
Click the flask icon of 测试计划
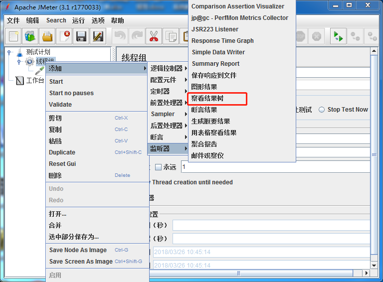tap(20, 52)
